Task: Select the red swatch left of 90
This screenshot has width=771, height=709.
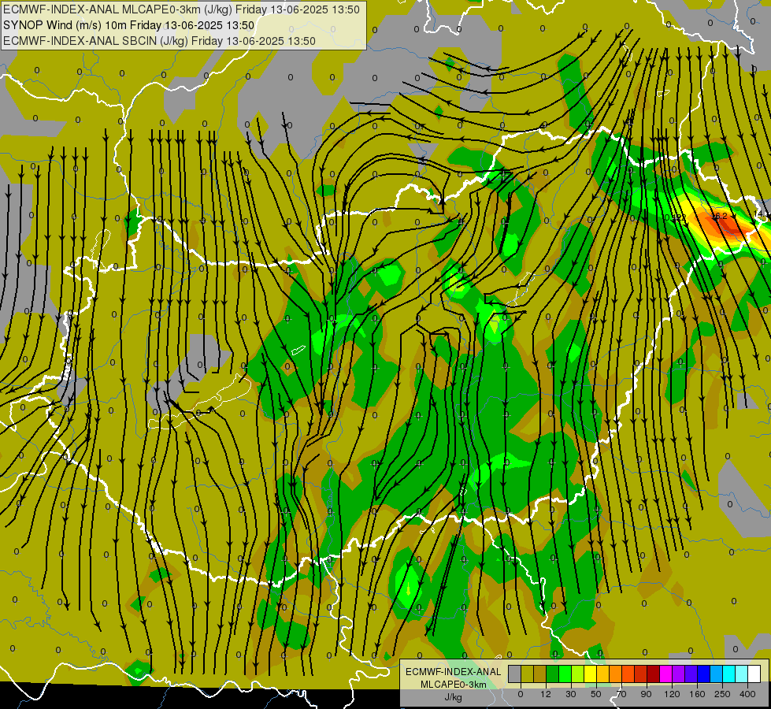Action: coord(641,674)
